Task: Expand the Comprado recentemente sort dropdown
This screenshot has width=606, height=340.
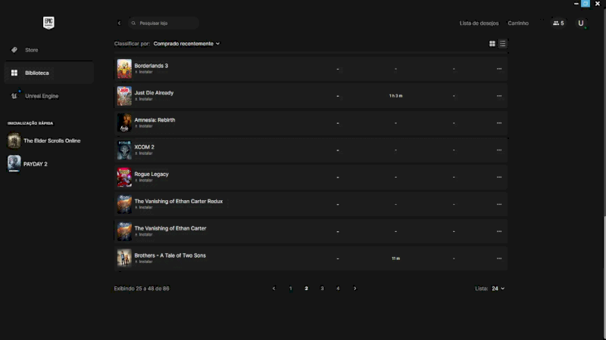Action: 186,44
